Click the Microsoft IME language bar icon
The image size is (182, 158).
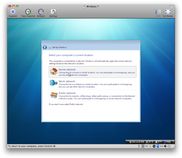pos(131,142)
